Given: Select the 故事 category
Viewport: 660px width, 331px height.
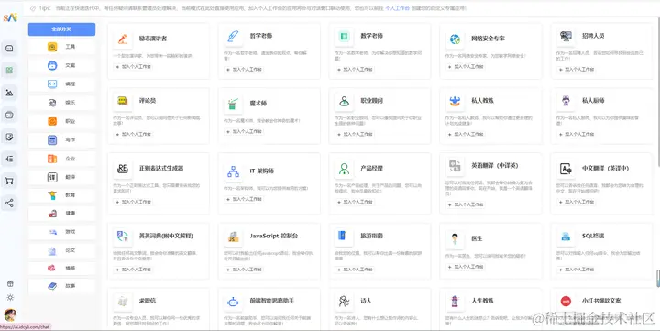Looking at the screenshot, I should 61,286.
